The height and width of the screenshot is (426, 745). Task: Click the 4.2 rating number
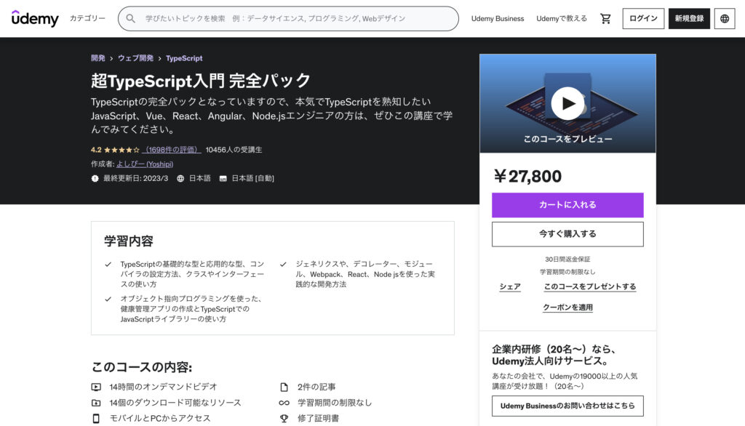click(x=96, y=150)
